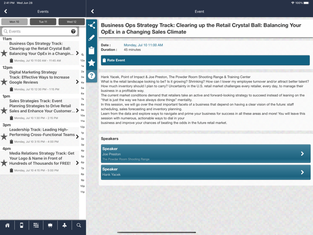Open the clipboard rating icon in side toolbar
313x235 pixels.
pyautogui.click(x=92, y=50)
